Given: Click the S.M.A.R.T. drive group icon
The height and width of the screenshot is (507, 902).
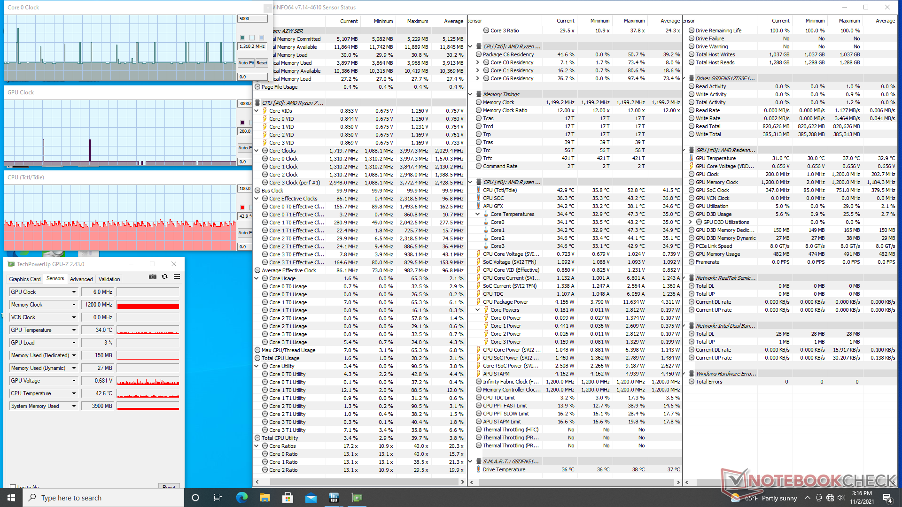Looking at the screenshot, I should click(x=479, y=461).
